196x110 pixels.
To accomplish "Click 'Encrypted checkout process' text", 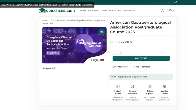I will [133, 98].
